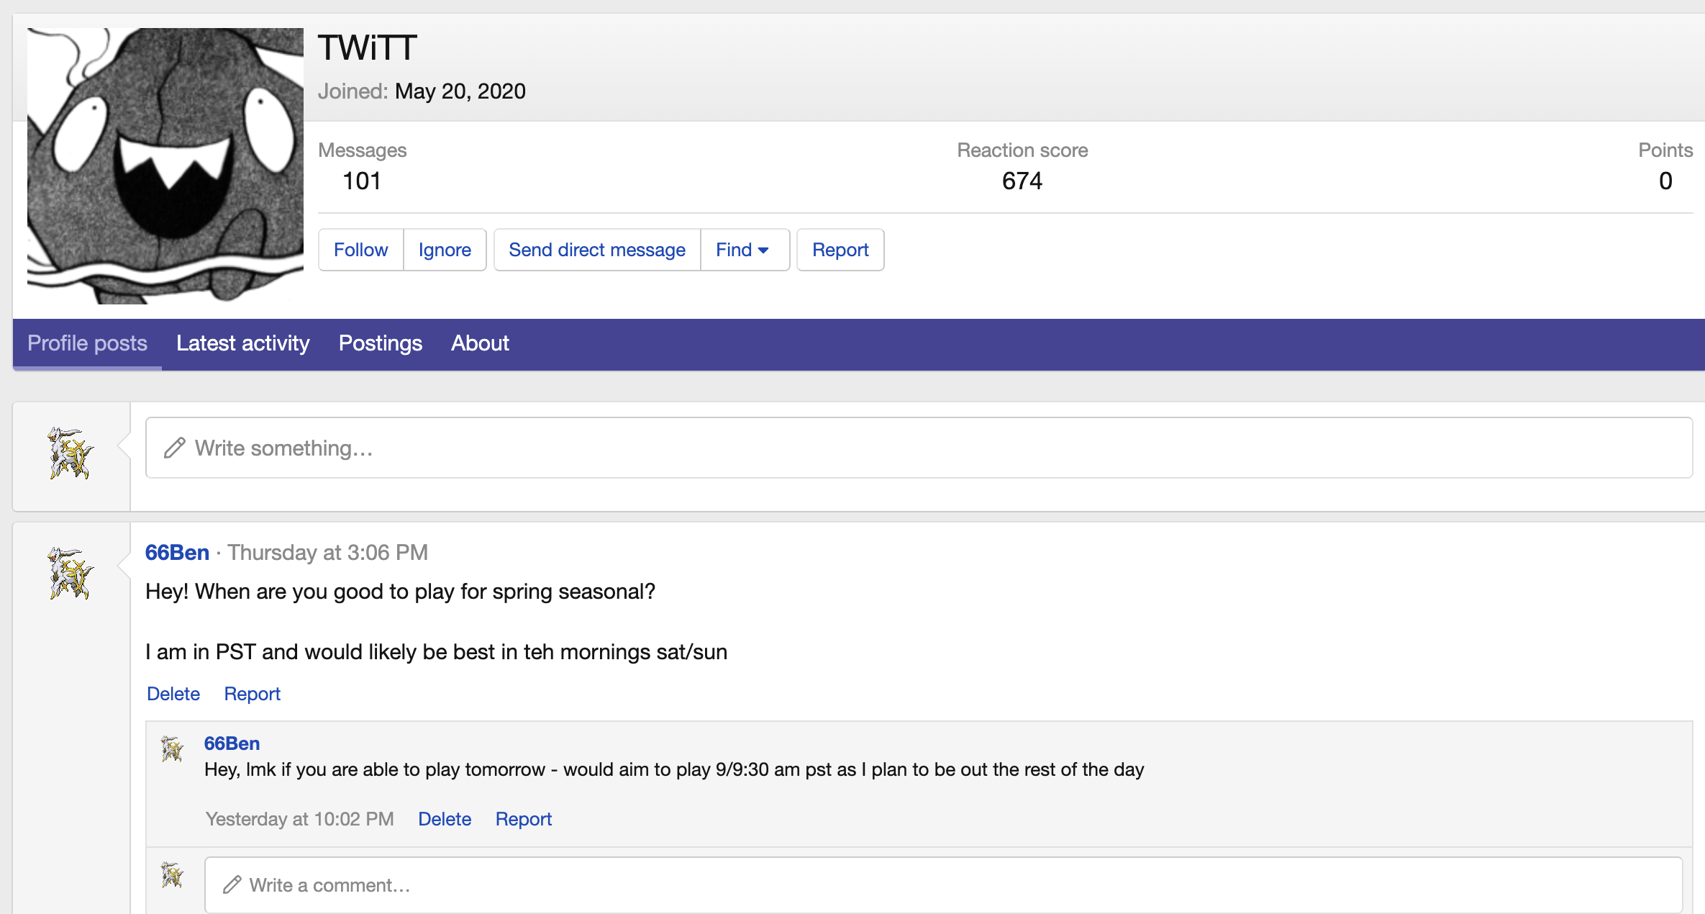This screenshot has height=914, width=1705.
Task: Open 66Ben username link on profile post
Action: 177,552
